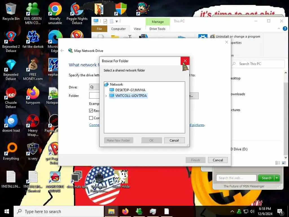Switch to the Computer ribbon tab
Viewport: 289px width, 217px height.
pos(118,29)
